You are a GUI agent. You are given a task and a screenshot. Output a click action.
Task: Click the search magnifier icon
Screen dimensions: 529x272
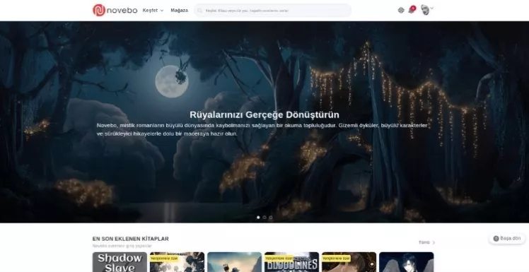[200, 11]
